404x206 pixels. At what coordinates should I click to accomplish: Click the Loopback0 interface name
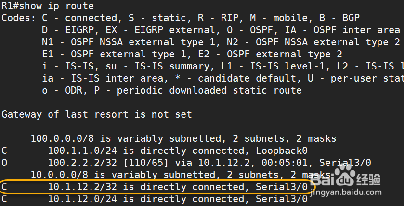coord(282,151)
